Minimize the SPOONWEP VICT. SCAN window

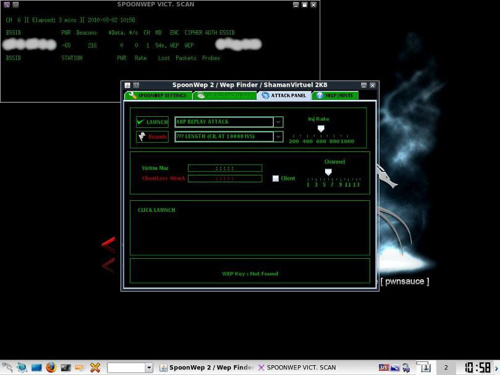[296, 4]
